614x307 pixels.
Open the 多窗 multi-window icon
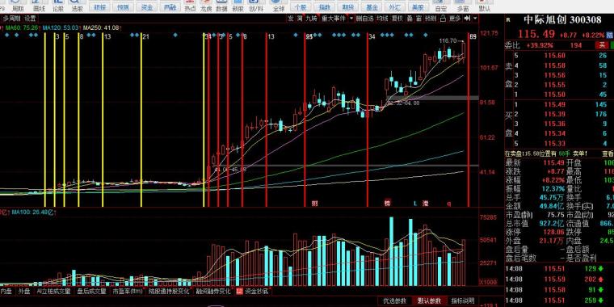(x=463, y=6)
